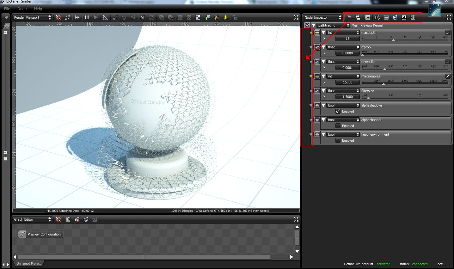454x269 pixels.
Task: Click the Graph Editor scroll up arrow
Action: [x=297, y=227]
